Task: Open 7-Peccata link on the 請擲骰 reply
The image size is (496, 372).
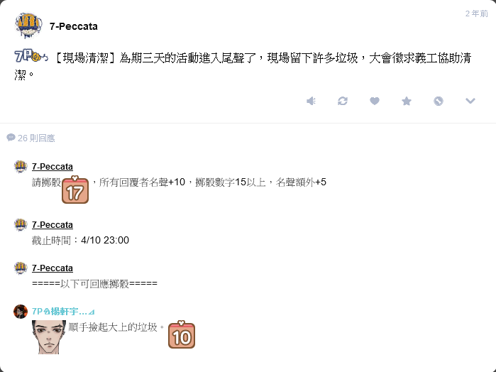Action: tap(53, 167)
